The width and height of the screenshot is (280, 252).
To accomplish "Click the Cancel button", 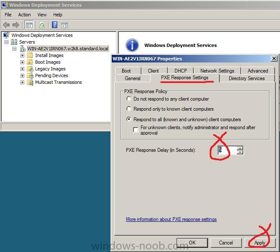I will 226,243.
